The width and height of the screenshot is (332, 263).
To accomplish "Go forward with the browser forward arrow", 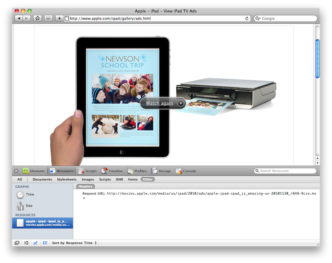I will [x=27, y=18].
